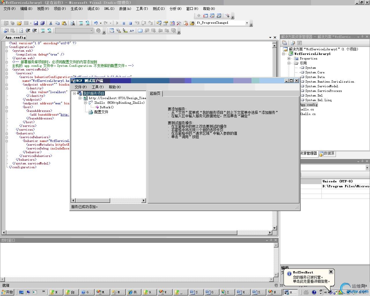Click the Show All Files icon
The image size is (370, 296).
pos(293,43)
